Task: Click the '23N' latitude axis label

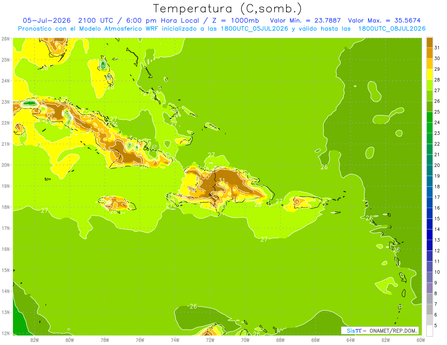Action: click(6, 102)
